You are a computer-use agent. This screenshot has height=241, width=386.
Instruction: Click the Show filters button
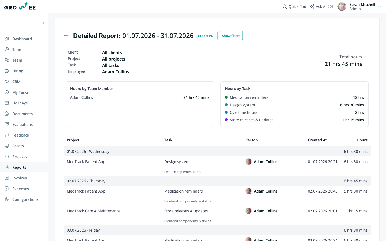pyautogui.click(x=231, y=36)
